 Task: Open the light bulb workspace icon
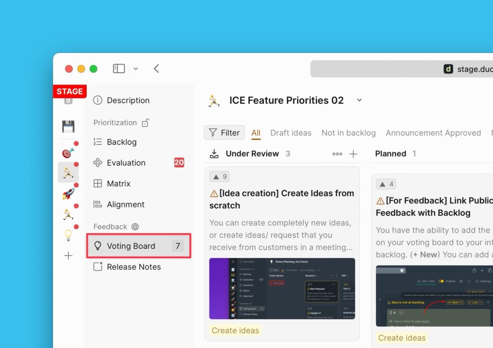[68, 235]
